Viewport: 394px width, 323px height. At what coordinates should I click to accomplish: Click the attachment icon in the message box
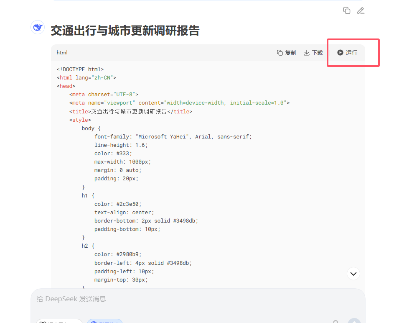click(x=336, y=321)
